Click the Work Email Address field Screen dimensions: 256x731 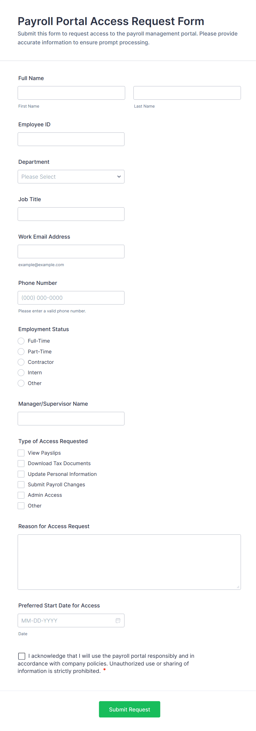click(71, 251)
